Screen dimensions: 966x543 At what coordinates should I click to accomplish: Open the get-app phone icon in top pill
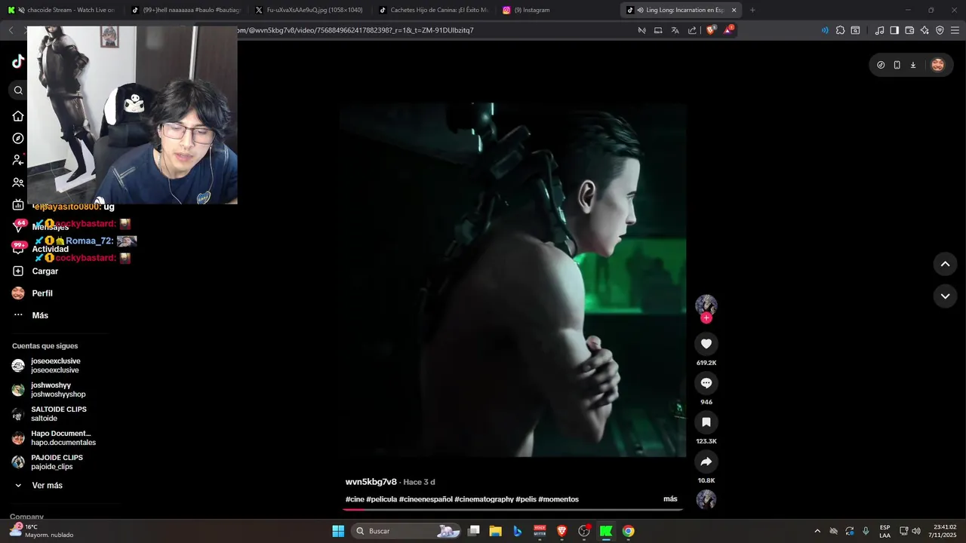click(x=897, y=65)
